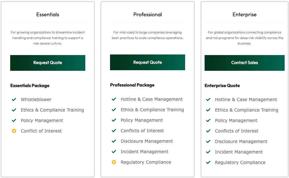Click the Enterprise Quote subheading

222,86
